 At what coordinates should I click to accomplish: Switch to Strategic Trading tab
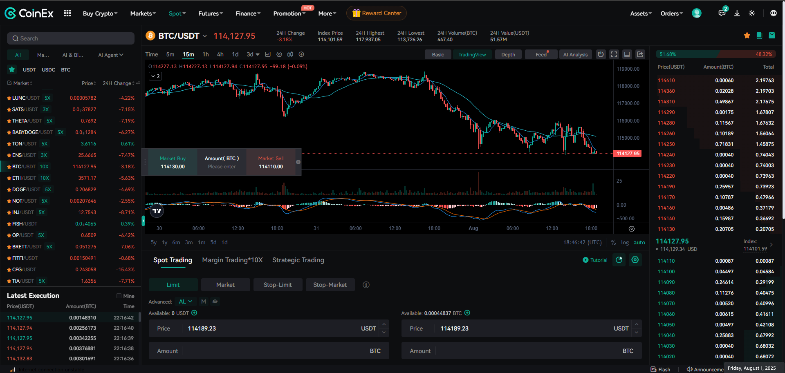click(298, 260)
